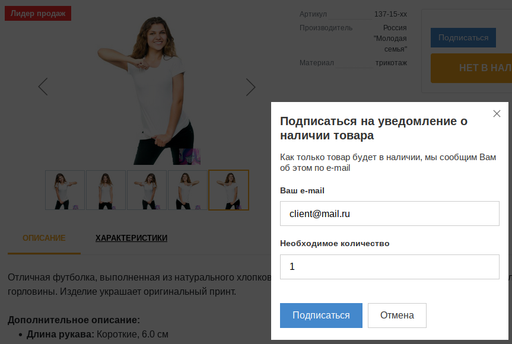
Task: Select the third product thumbnail
Action: pyautogui.click(x=147, y=190)
